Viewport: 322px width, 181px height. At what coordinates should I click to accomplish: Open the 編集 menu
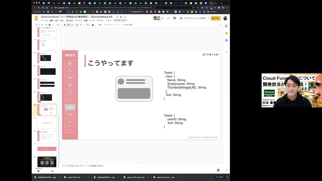[x=52, y=20]
